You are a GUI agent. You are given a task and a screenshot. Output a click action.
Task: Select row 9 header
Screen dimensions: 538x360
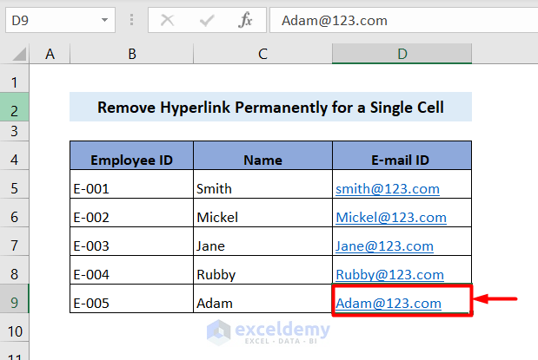[14, 298]
